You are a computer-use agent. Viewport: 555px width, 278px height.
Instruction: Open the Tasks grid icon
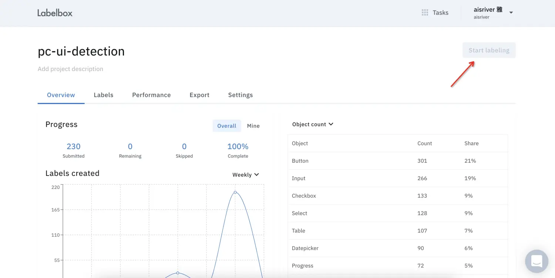[x=425, y=13]
